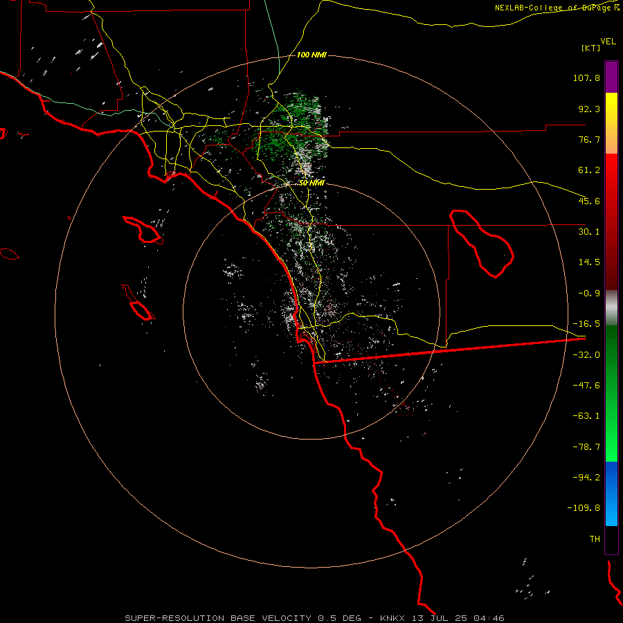Image resolution: width=623 pixels, height=623 pixels.
Task: Select the -109.8 legend value
Action: point(584,508)
